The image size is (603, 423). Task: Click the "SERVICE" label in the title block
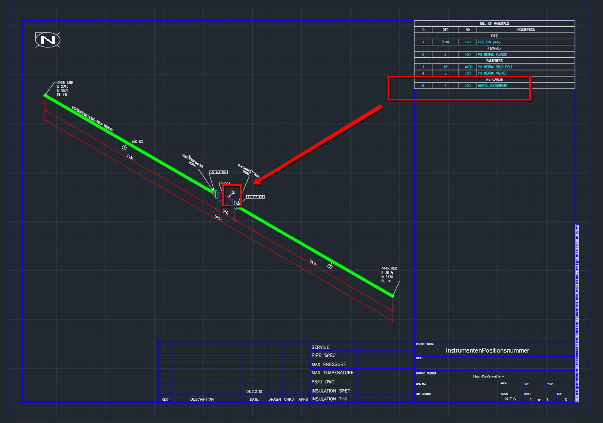(x=320, y=347)
